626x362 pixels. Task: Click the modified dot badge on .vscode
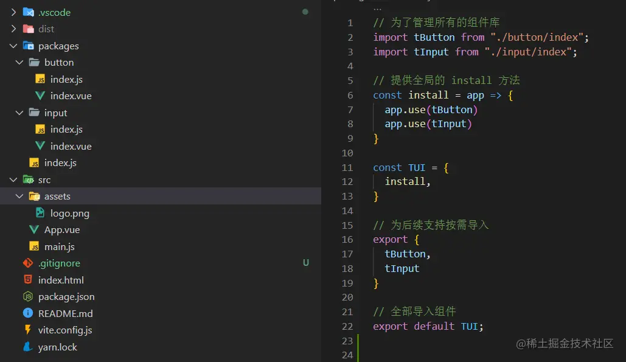coord(305,12)
